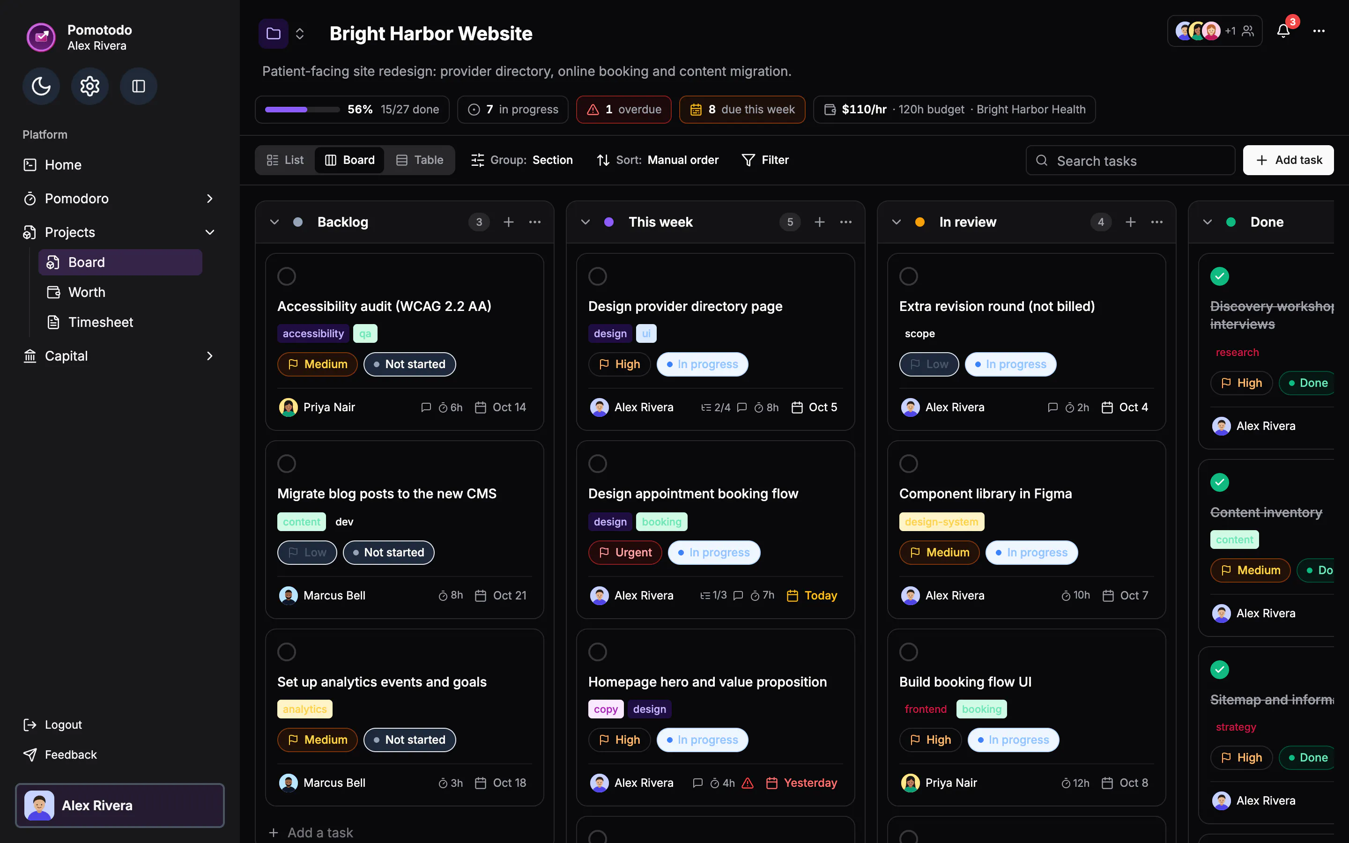
Task: Open the Filter options
Action: 765,160
